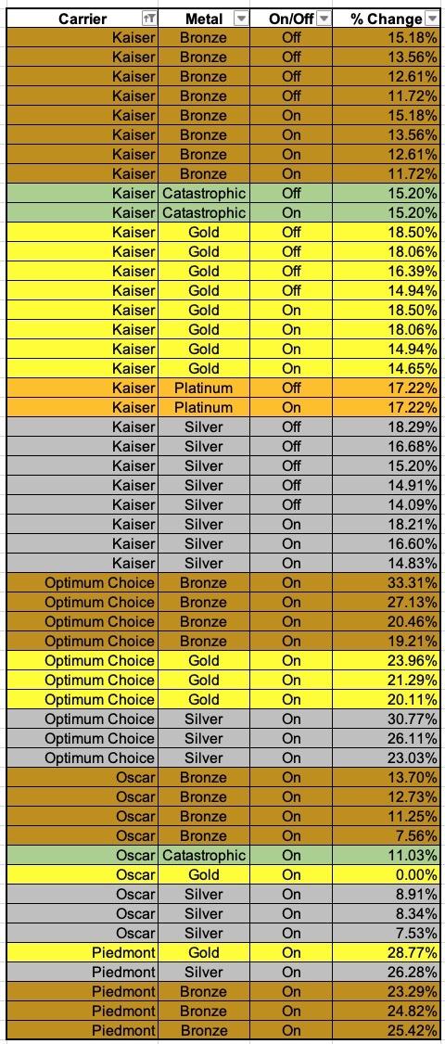
Task: Click the Piedmont Gold carrier cell
Action: pyautogui.click(x=83, y=952)
